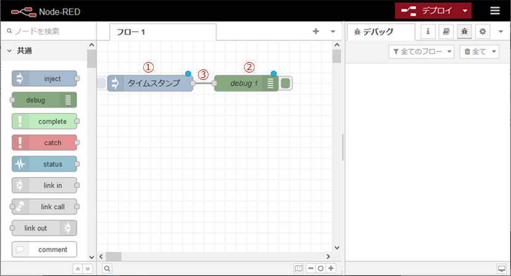The image size is (511, 276).
Task: Open the hamburger main menu
Action: 494,10
